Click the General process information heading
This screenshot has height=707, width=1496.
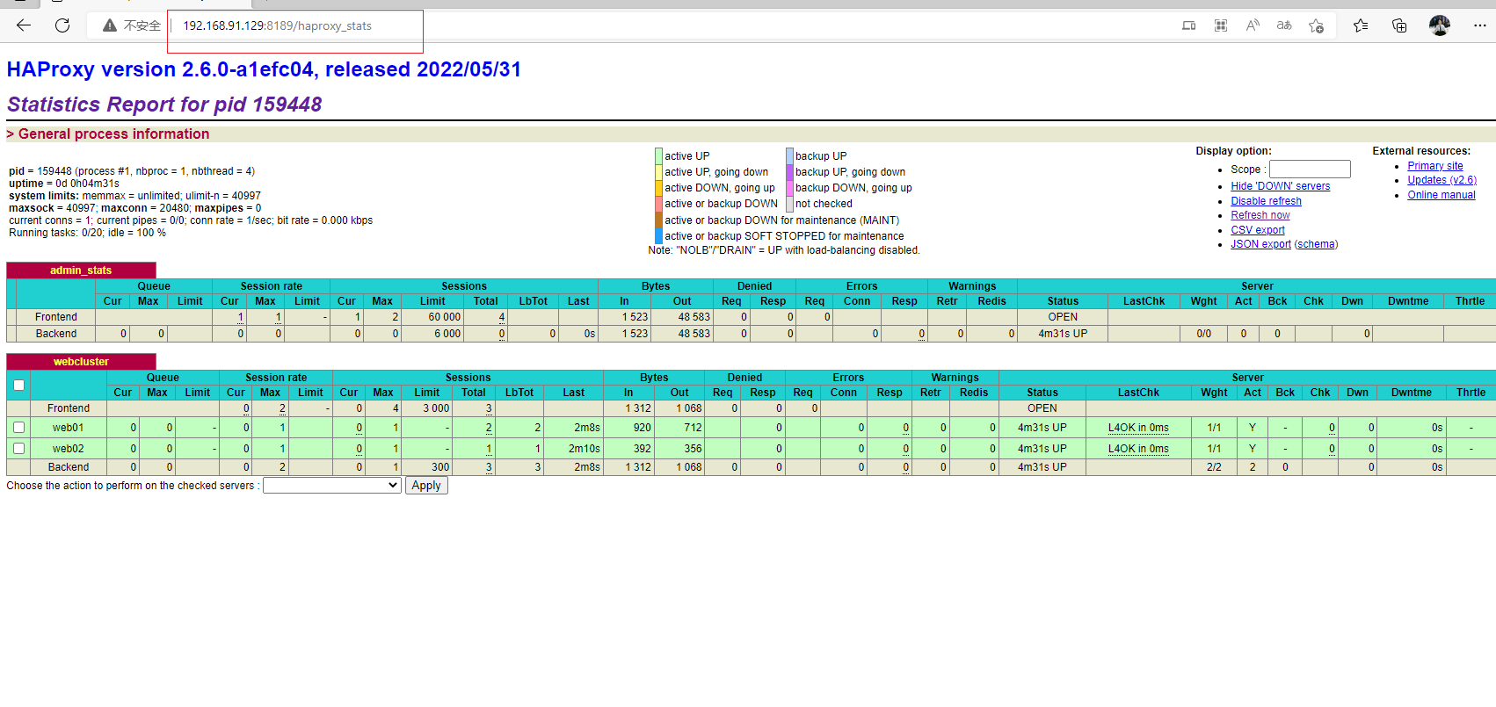[113, 133]
